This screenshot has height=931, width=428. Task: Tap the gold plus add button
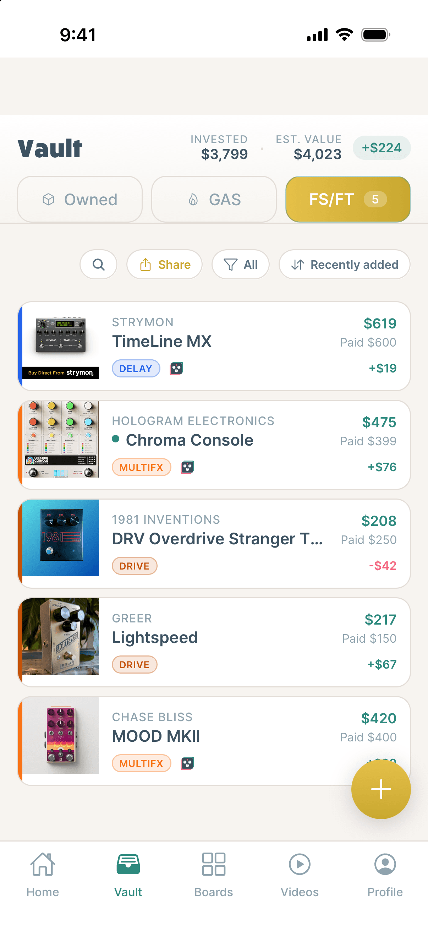tap(381, 789)
